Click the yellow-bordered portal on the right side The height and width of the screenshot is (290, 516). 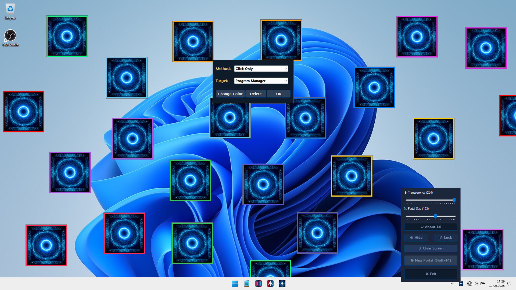pyautogui.click(x=433, y=139)
